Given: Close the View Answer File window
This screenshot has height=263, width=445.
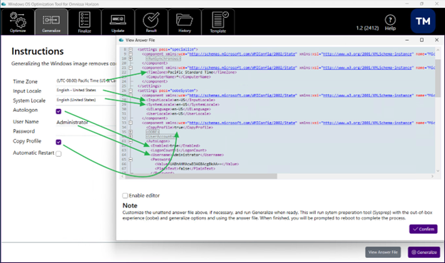Looking at the screenshot, I should (436, 40).
